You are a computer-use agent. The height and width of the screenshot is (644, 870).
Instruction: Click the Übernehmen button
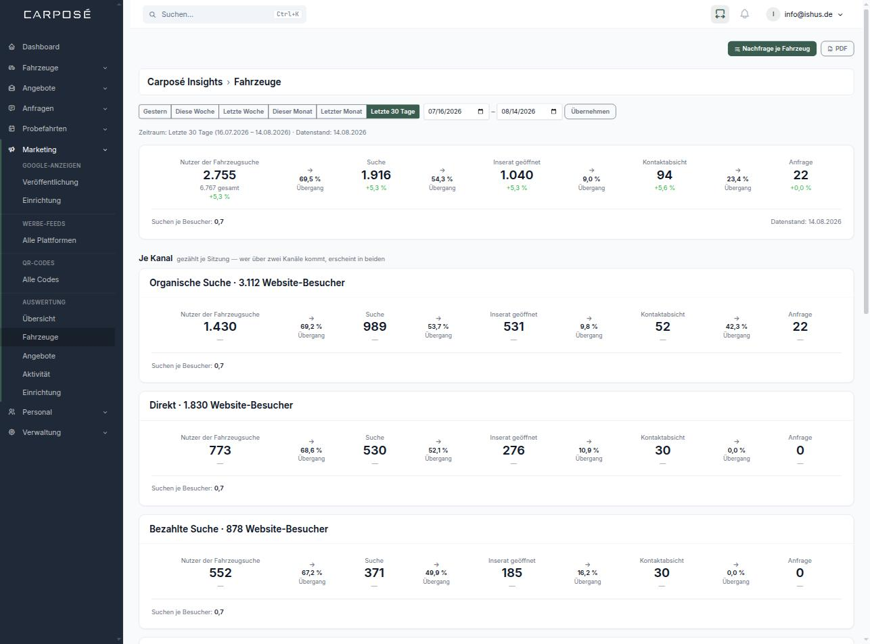[x=590, y=112]
